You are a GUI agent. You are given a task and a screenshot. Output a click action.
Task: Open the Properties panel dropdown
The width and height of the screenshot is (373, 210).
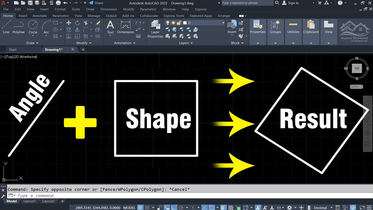coord(258,43)
